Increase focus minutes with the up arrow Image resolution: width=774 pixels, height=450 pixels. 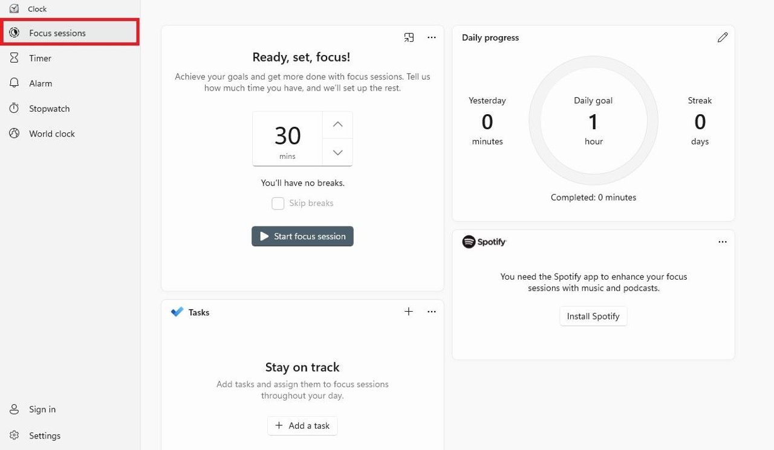[x=338, y=125]
